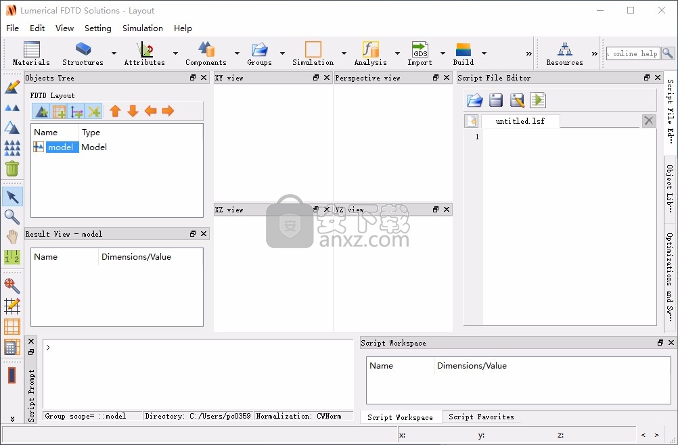
Task: Click the orange right arrow in Objects Tree
Action: point(168,111)
